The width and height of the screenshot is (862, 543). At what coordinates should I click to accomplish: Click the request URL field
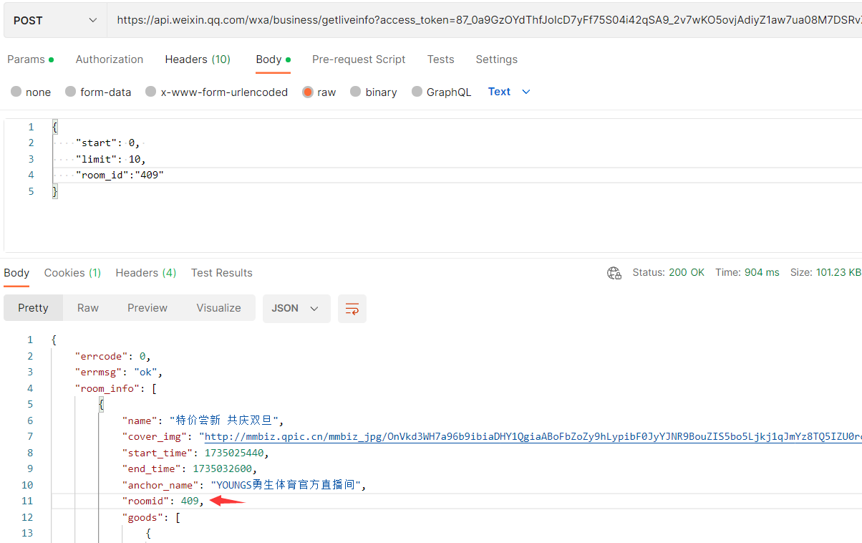click(x=485, y=21)
